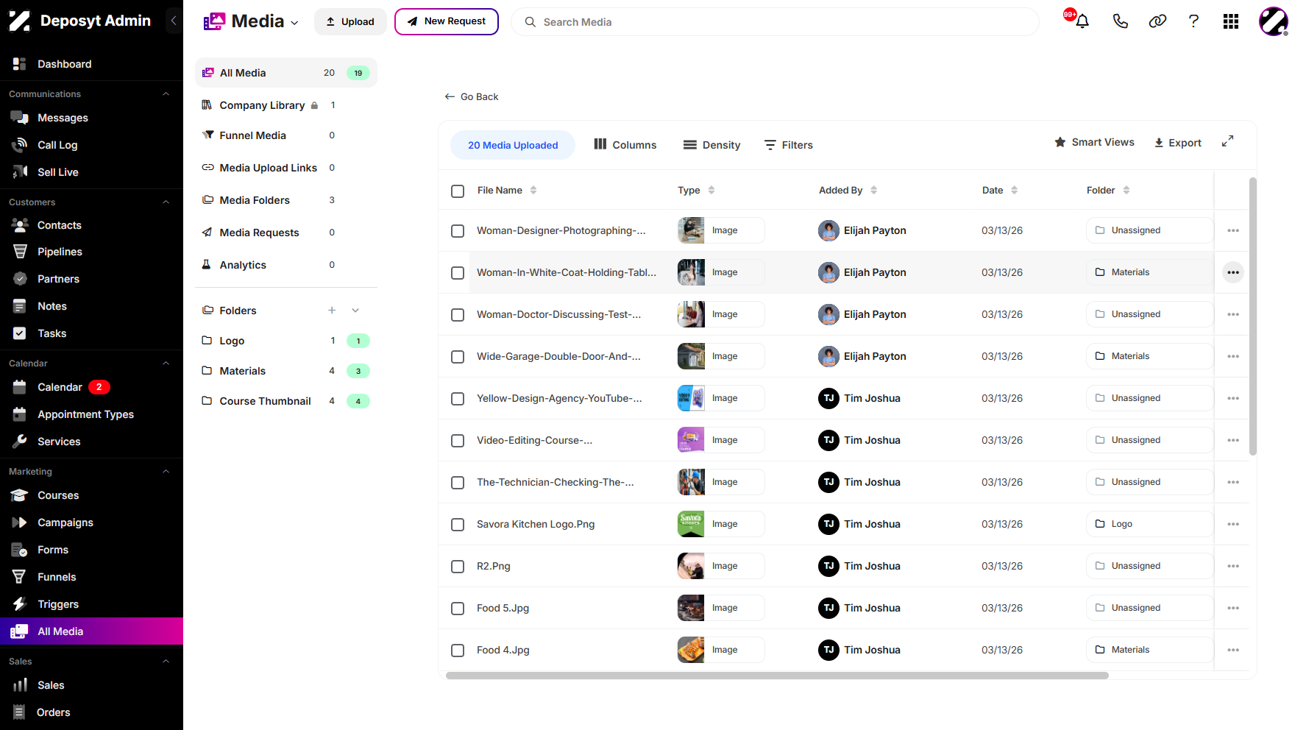The image size is (1306, 730).
Task: Add new folder with plus icon
Action: point(332,311)
